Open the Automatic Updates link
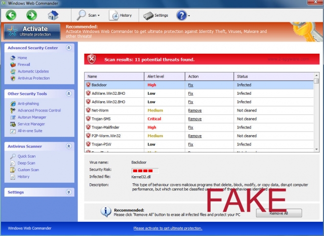Image resolution: width=324 pixels, height=236 pixels. tap(33, 71)
